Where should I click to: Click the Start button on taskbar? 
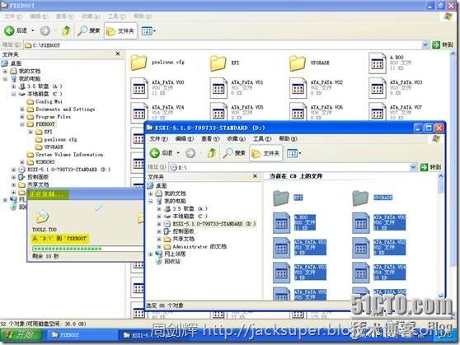tap(21, 335)
